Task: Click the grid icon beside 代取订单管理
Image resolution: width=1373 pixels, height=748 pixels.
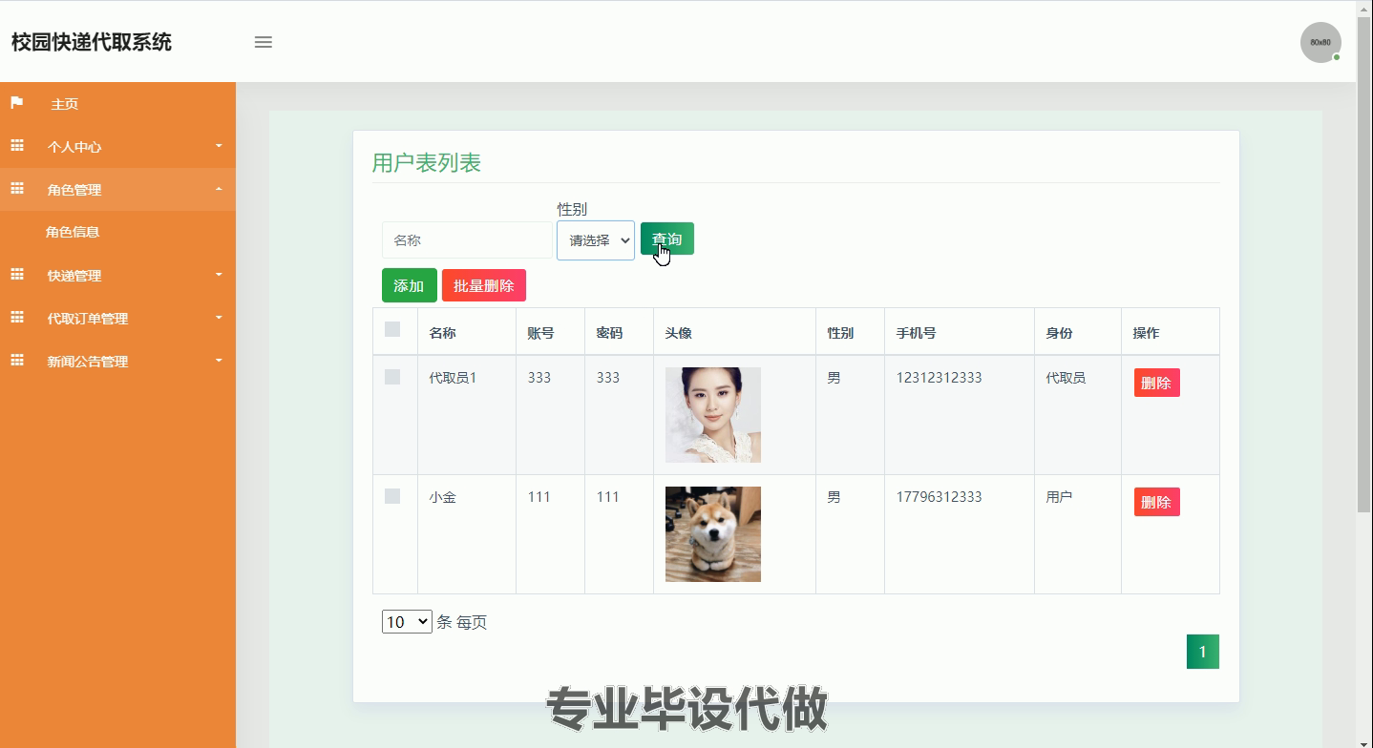Action: (16, 317)
